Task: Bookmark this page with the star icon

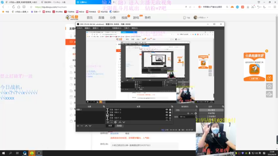Action: 31,7
